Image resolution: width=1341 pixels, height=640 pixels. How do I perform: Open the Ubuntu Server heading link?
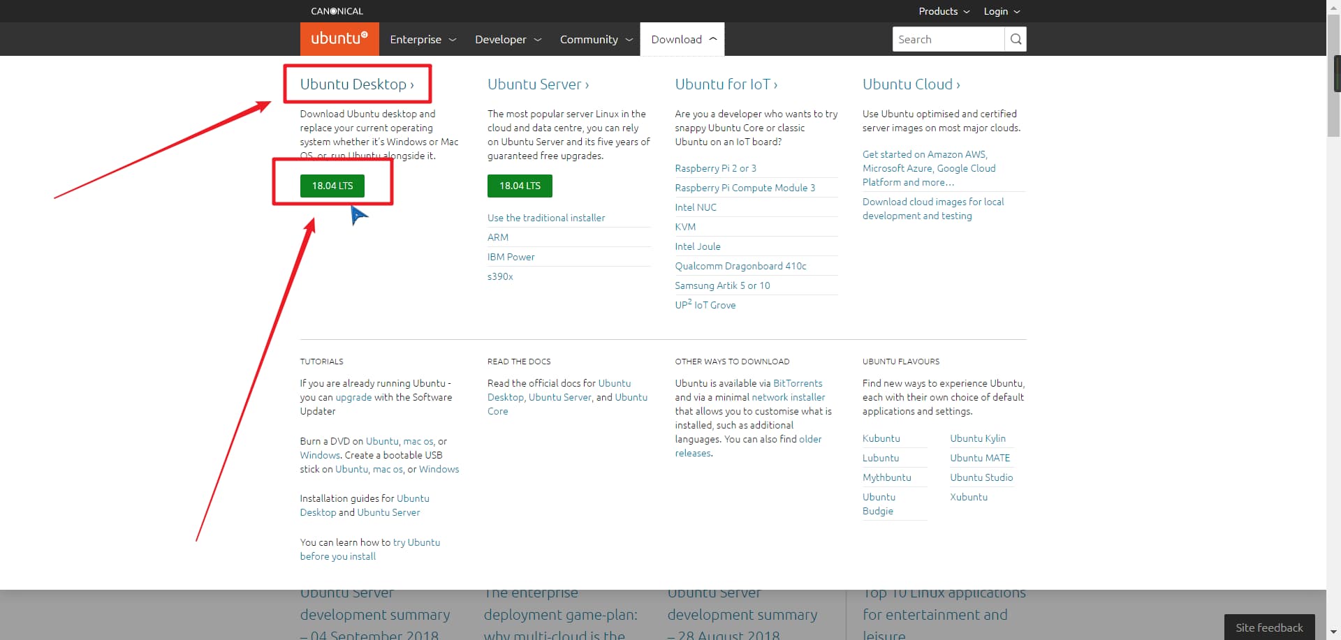coord(538,84)
